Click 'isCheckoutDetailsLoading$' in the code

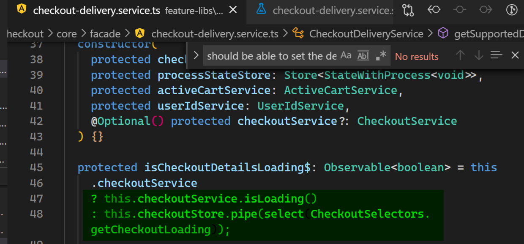click(x=228, y=168)
